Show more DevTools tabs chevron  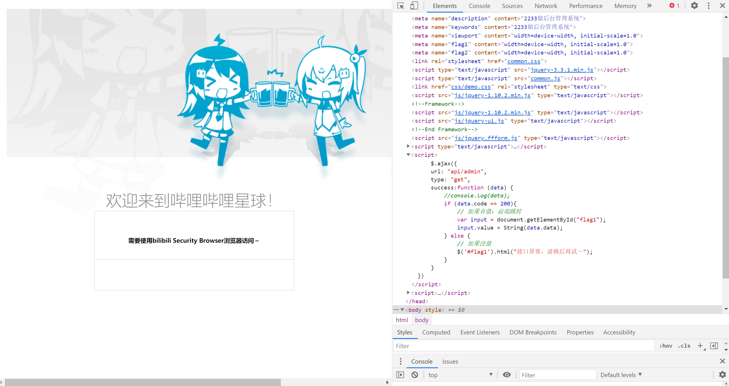click(649, 6)
